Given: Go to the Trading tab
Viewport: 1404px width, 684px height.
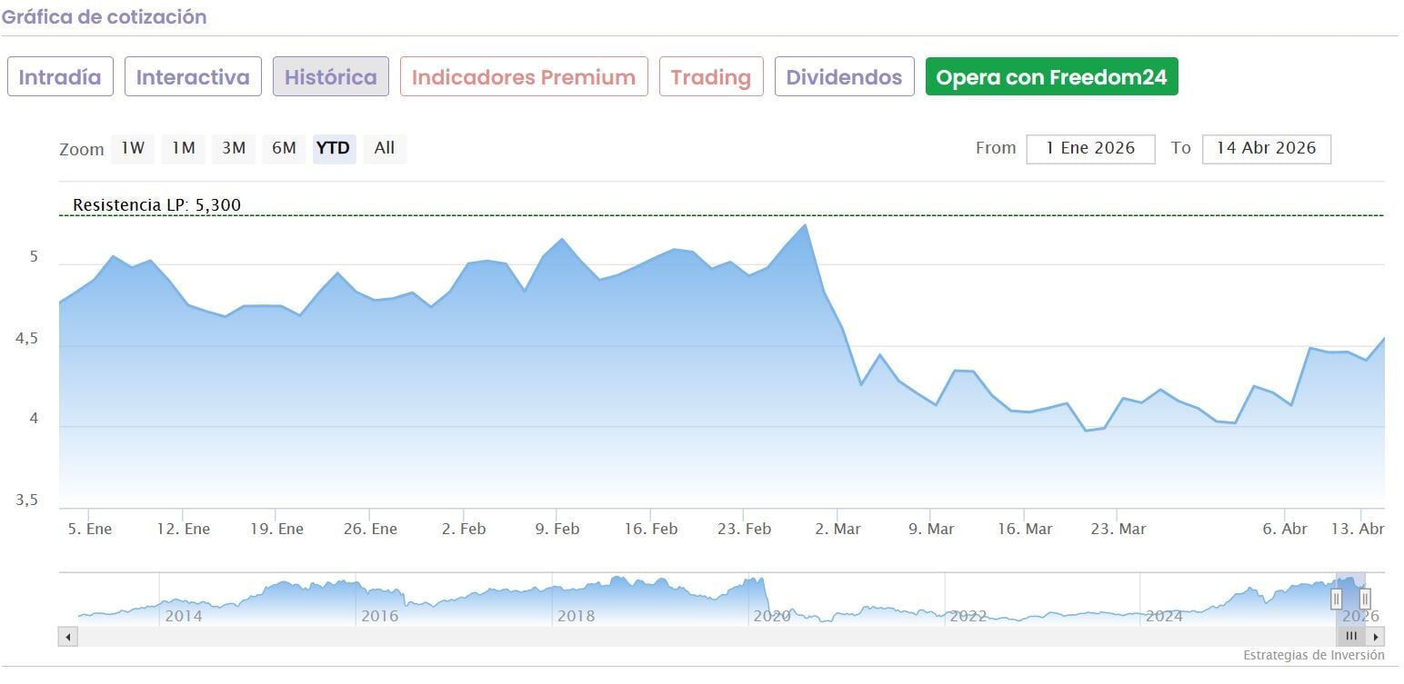Looking at the screenshot, I should [711, 77].
